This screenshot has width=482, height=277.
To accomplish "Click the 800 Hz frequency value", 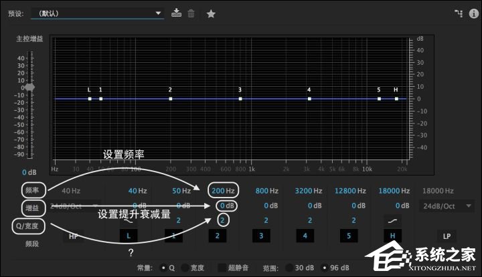I will (x=267, y=191).
